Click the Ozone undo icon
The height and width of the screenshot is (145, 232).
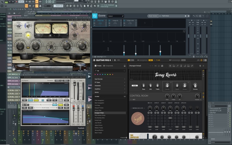pos(194,16)
